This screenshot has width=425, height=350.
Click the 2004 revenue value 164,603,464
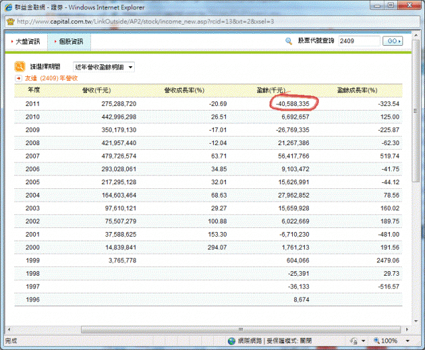tap(119, 196)
